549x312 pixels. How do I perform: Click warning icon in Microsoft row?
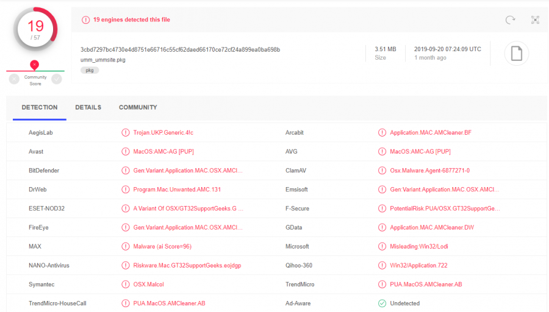[x=382, y=246]
